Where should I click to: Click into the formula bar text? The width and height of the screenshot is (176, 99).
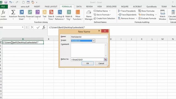coord(67,27)
